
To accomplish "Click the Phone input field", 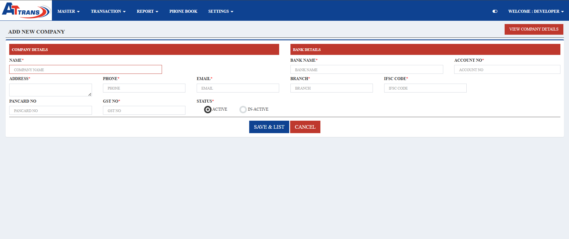I will tap(144, 88).
